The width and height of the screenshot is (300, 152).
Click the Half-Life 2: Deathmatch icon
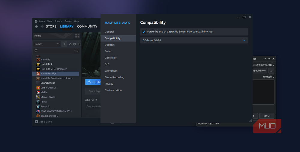point(38,69)
